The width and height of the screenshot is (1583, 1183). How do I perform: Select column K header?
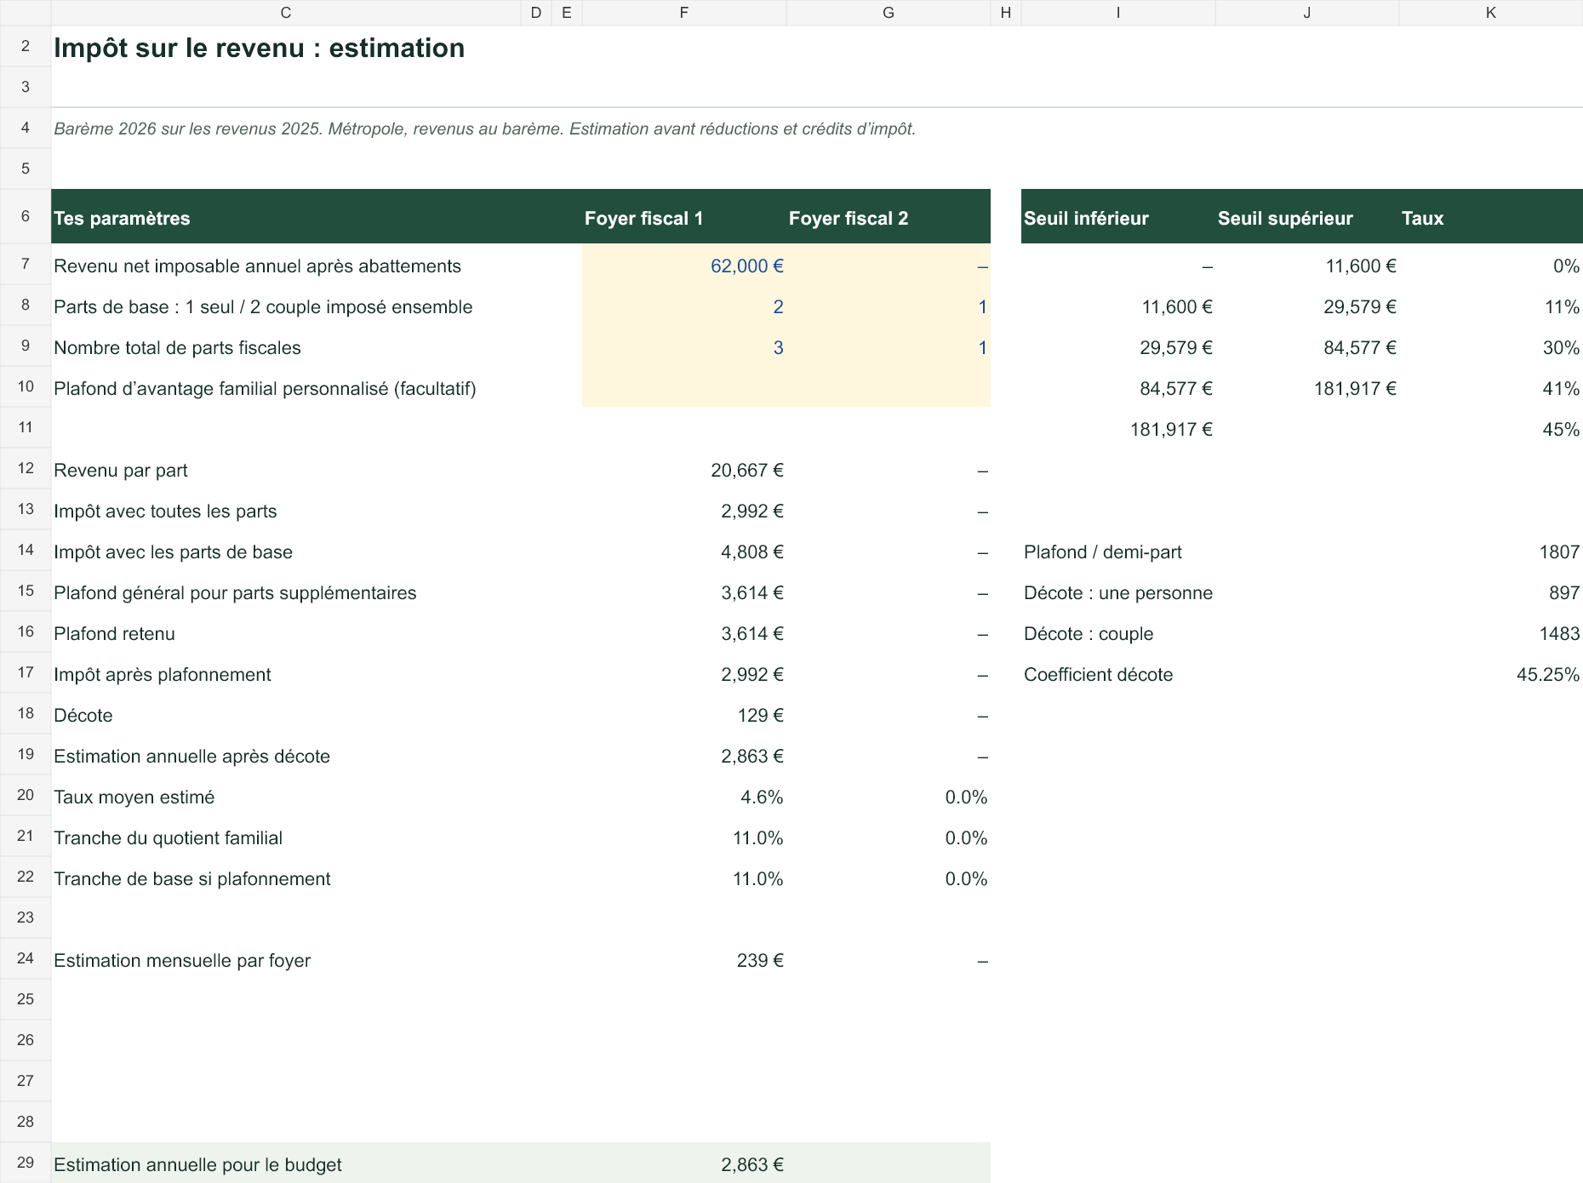coord(1491,13)
